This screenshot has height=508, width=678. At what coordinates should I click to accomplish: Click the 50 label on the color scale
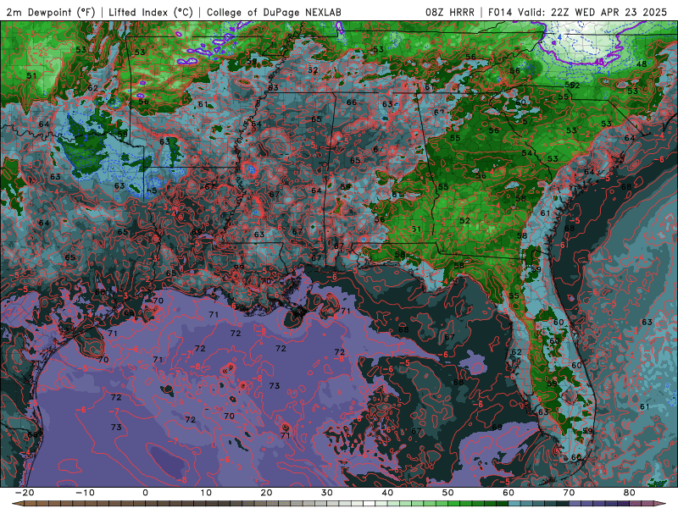coord(448,493)
